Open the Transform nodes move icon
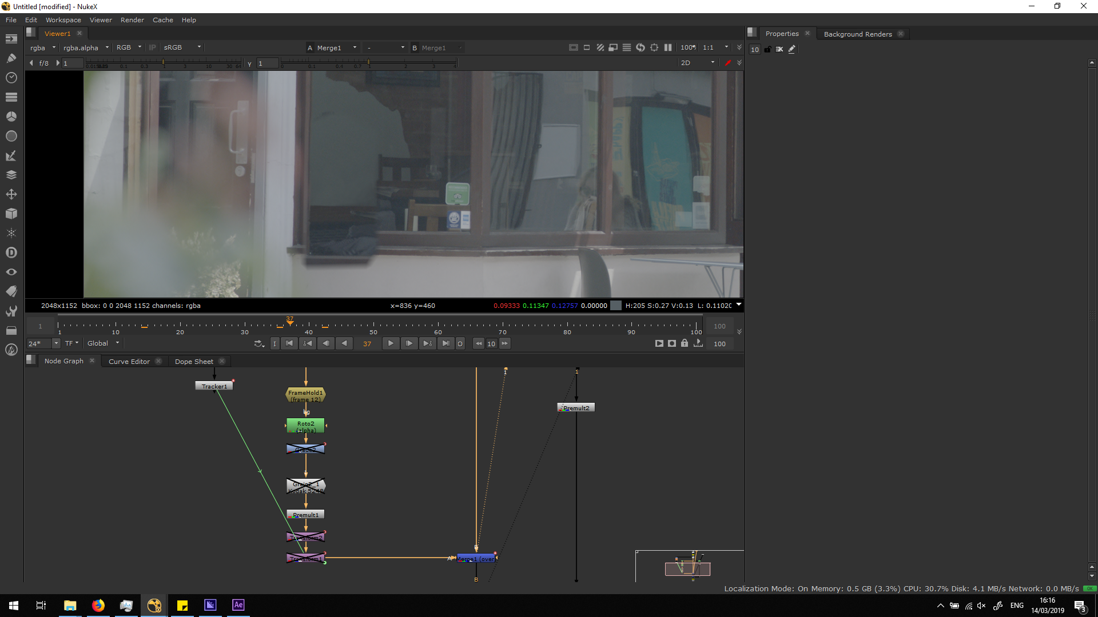 11,194
